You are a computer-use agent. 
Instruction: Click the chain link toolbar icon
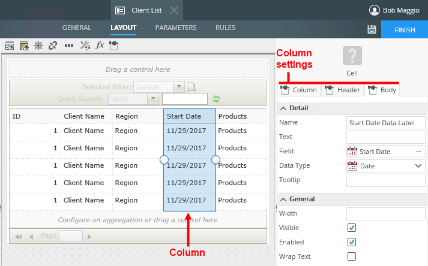[x=53, y=45]
